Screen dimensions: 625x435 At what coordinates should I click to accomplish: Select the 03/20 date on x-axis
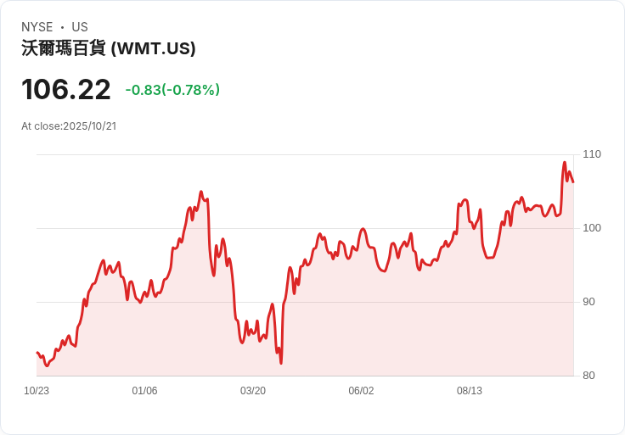pyautogui.click(x=253, y=391)
